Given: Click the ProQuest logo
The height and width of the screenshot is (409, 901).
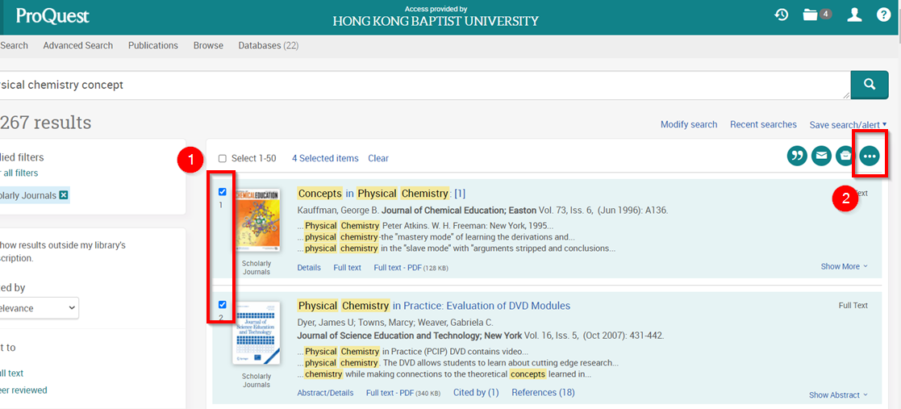Looking at the screenshot, I should 52,15.
